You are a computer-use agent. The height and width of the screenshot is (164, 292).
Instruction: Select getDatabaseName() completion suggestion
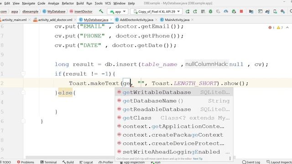174,101
